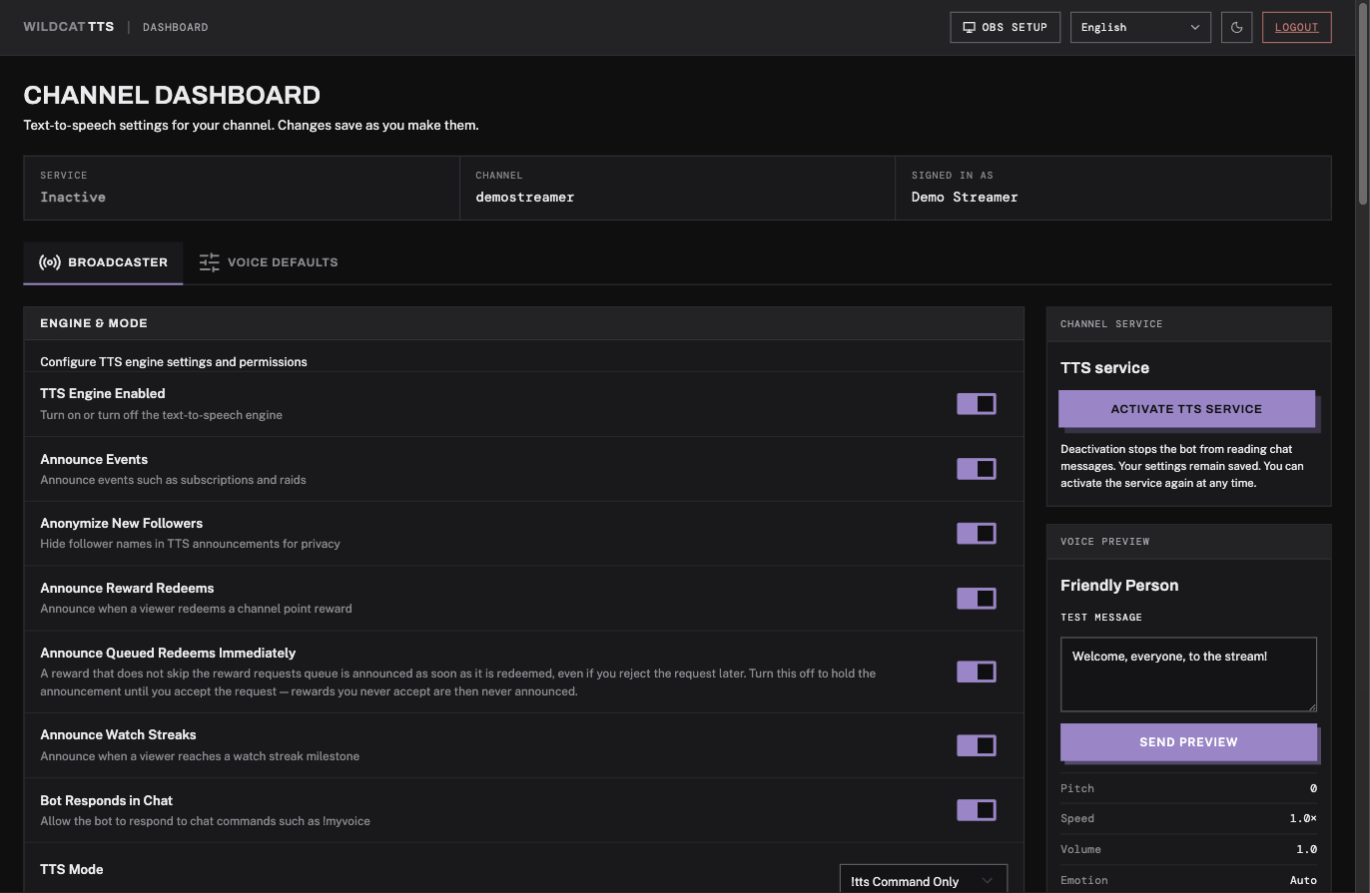Click the broadcast signal icon on Broadcaster tab
The width and height of the screenshot is (1370, 893).
(50, 262)
